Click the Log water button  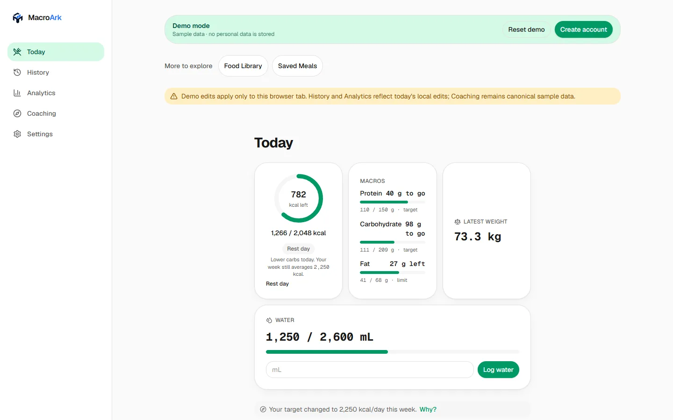pyautogui.click(x=498, y=370)
